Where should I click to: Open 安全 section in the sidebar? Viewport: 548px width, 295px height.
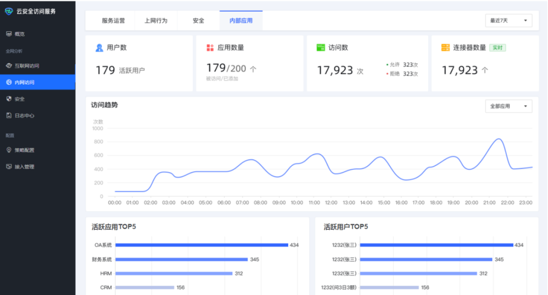19,99
